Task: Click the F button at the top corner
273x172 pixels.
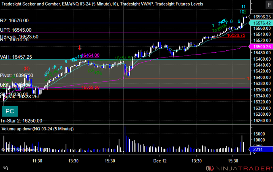Action: pos(269,5)
